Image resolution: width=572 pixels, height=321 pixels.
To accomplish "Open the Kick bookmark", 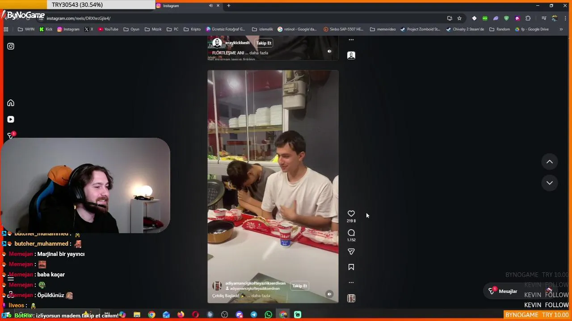I will [46, 29].
